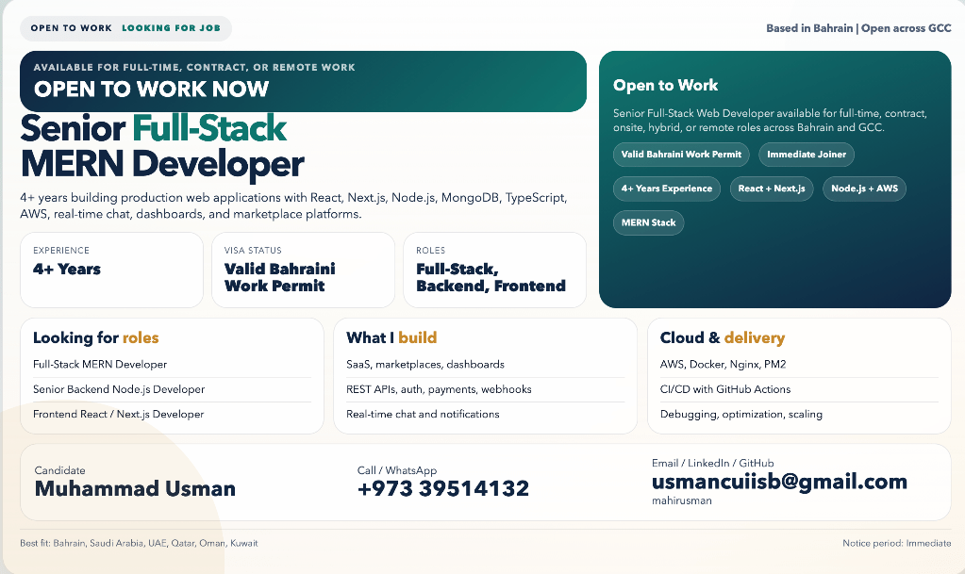Screen dimensions: 965x574
Task: Select the React + Next.js tag
Action: pyautogui.click(x=771, y=189)
